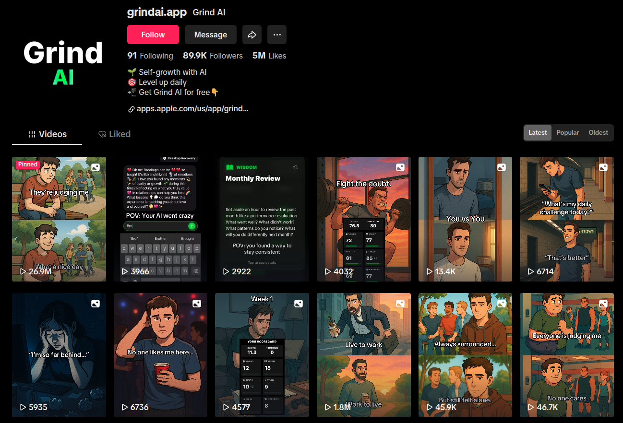Click the carousel icon on the 'You vs You' thumbnail
The width and height of the screenshot is (623, 423).
(x=502, y=167)
